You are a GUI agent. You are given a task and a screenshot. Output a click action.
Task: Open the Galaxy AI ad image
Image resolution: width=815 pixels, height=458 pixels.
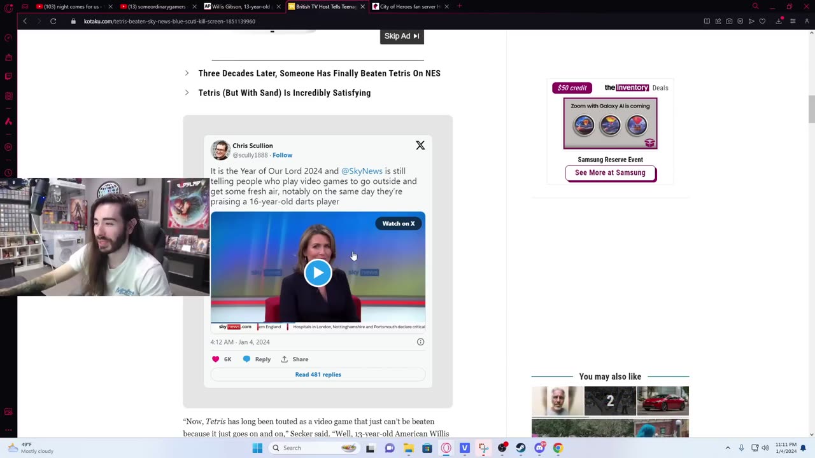tap(610, 123)
